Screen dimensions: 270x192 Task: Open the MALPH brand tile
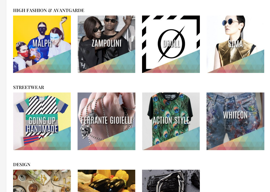tap(42, 44)
